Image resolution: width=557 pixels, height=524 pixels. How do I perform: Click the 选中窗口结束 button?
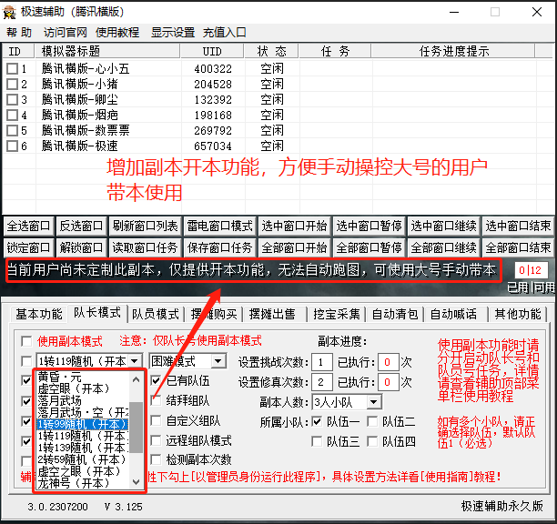(x=518, y=227)
